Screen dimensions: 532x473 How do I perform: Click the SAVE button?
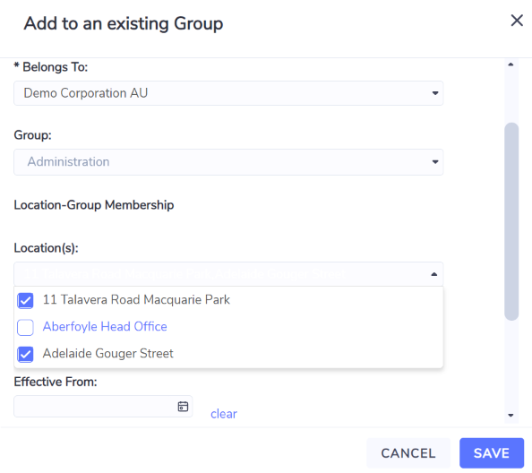(492, 453)
